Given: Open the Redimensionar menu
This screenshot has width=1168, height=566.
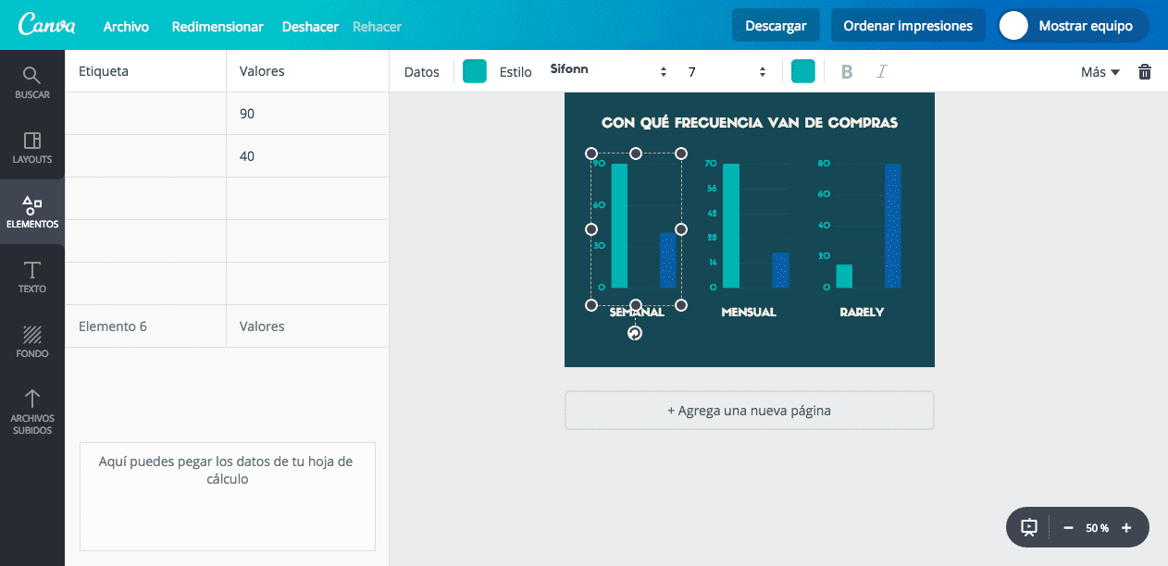Looking at the screenshot, I should pyautogui.click(x=217, y=26).
